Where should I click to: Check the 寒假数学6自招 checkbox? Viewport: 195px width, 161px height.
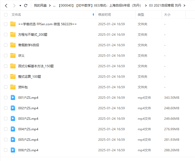(6, 45)
